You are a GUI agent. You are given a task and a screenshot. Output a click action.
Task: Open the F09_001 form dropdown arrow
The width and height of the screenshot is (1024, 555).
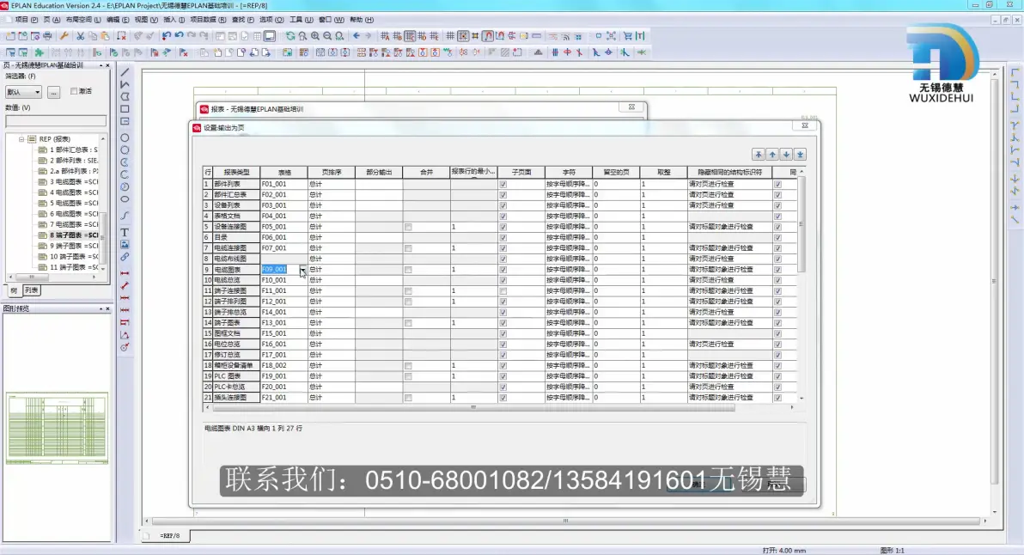303,270
